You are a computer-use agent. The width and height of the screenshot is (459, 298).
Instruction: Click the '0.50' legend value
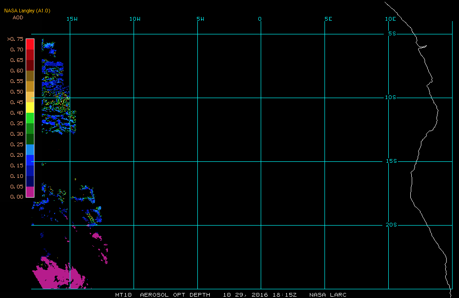point(17,92)
